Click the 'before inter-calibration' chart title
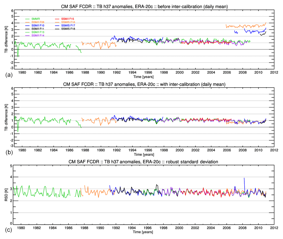283x239 pixels. point(144,7)
